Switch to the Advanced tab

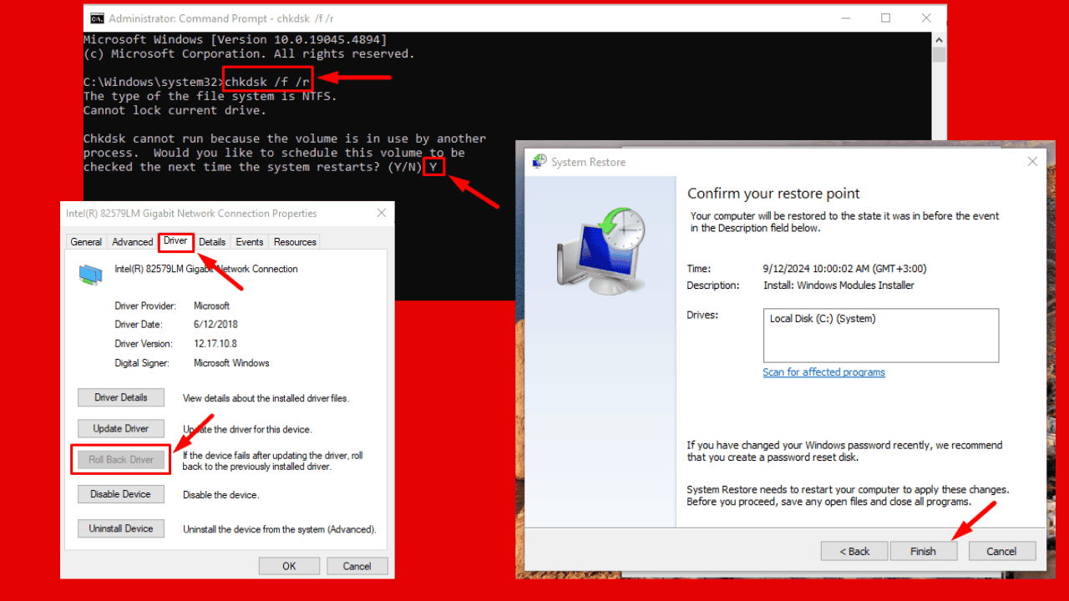132,241
